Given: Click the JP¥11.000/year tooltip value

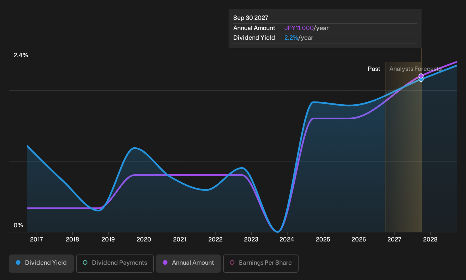Looking at the screenshot, I should pos(306,28).
